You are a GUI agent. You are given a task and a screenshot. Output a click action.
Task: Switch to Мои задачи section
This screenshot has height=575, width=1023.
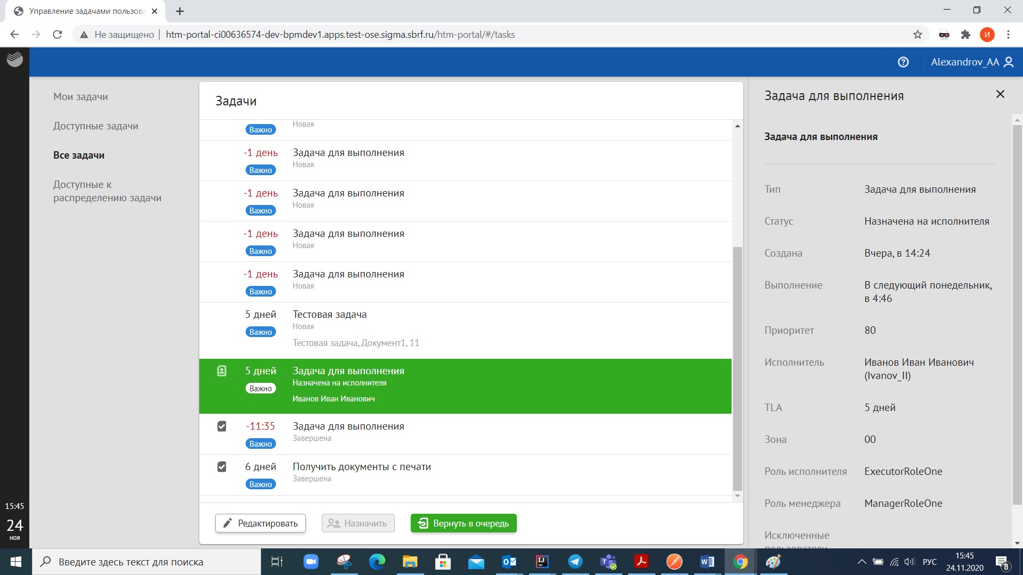(80, 96)
